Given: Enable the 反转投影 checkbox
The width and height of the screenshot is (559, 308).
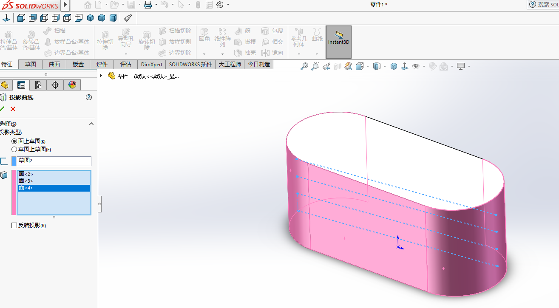Looking at the screenshot, I should click(14, 226).
